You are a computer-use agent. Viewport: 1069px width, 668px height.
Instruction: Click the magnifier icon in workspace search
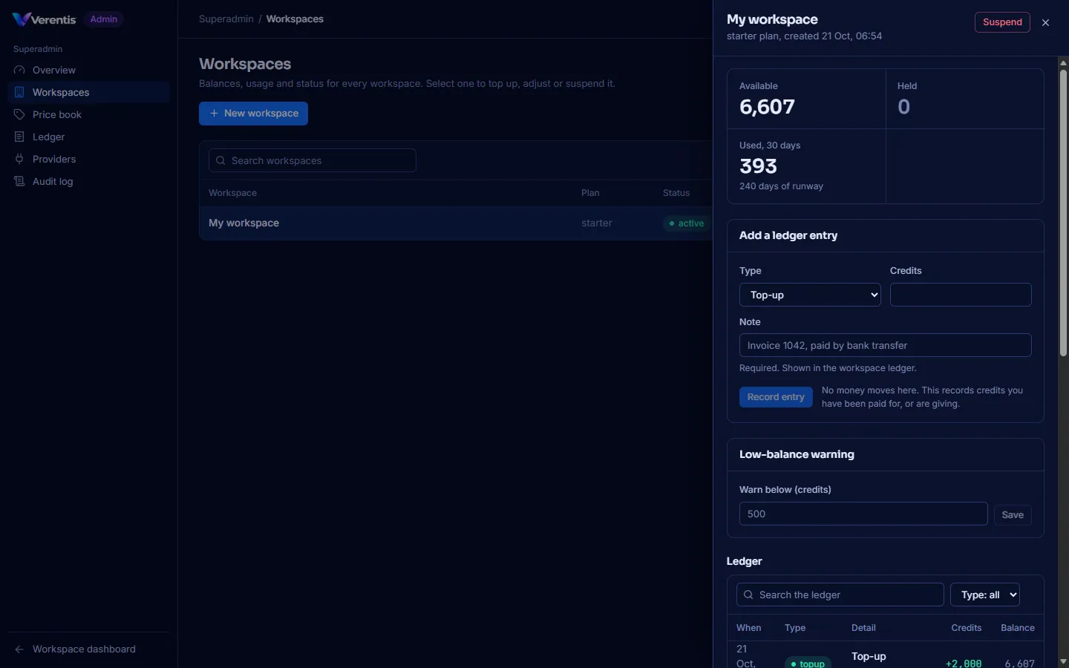(x=220, y=160)
